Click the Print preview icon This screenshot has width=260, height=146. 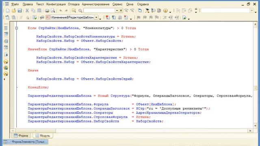coord(53,11)
